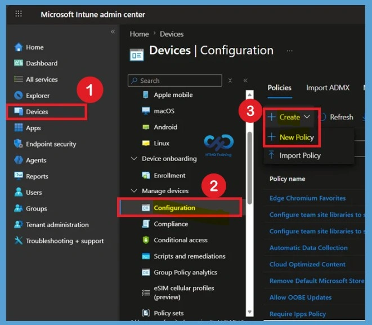This screenshot has width=372, height=325.
Task: Open the Create dropdown chevron
Action: click(307, 117)
